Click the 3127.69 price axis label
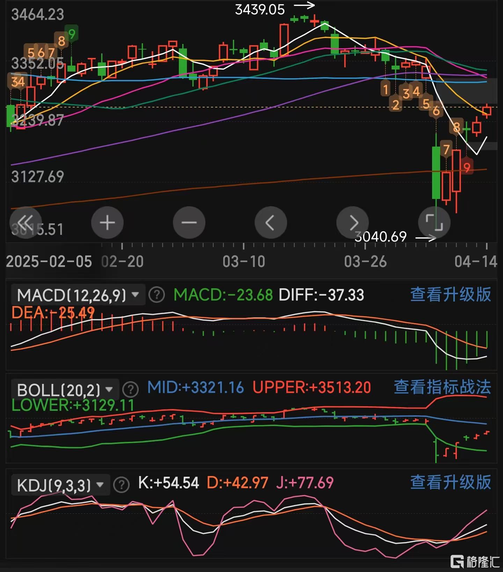Image resolution: width=503 pixels, height=572 pixels. 38,177
